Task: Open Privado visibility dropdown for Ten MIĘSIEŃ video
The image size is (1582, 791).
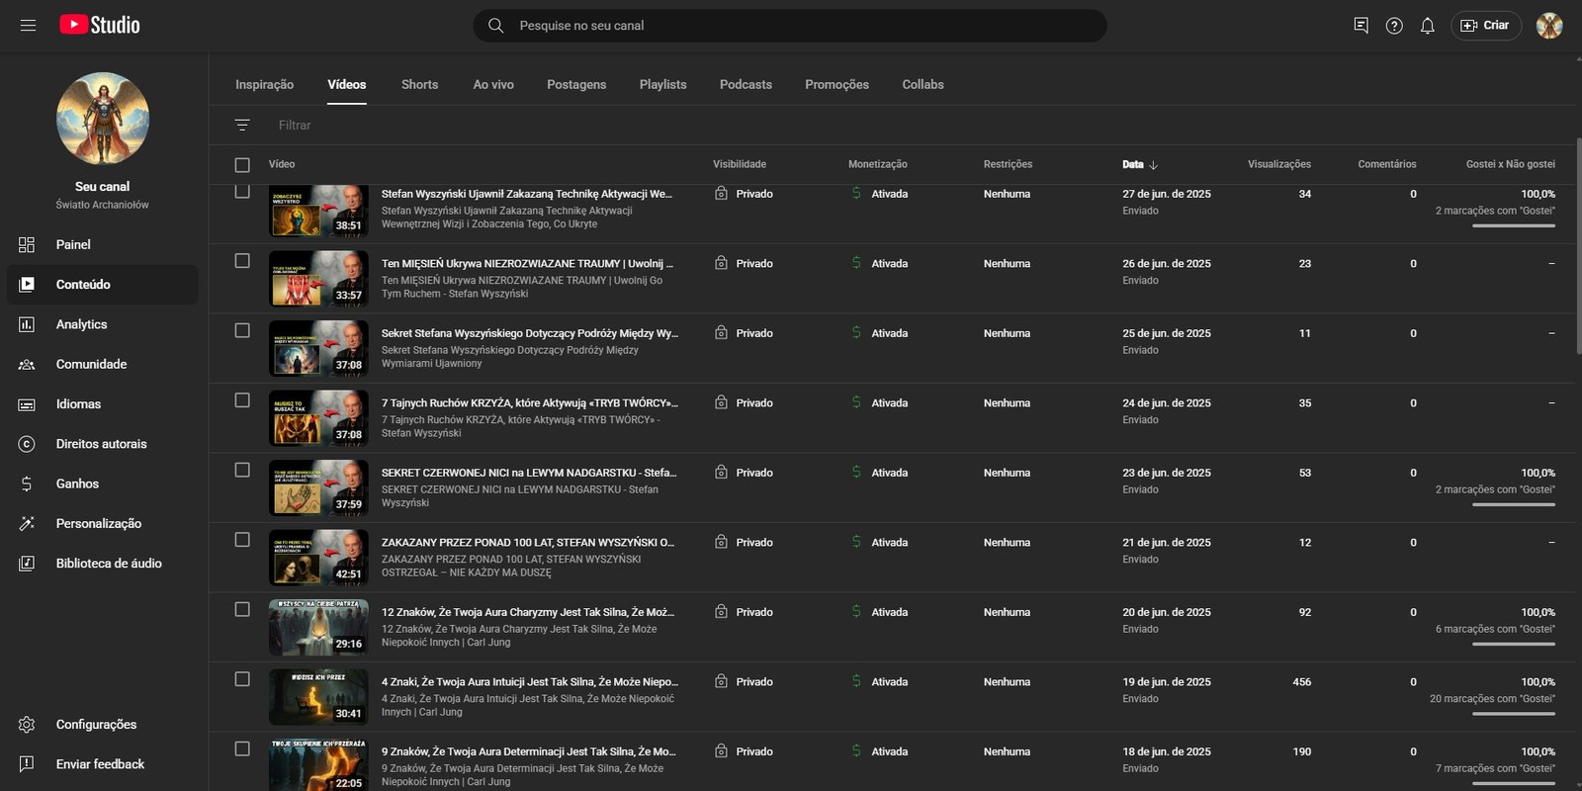Action: (x=753, y=264)
